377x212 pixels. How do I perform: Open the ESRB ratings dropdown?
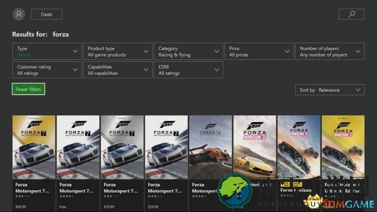[188, 69]
